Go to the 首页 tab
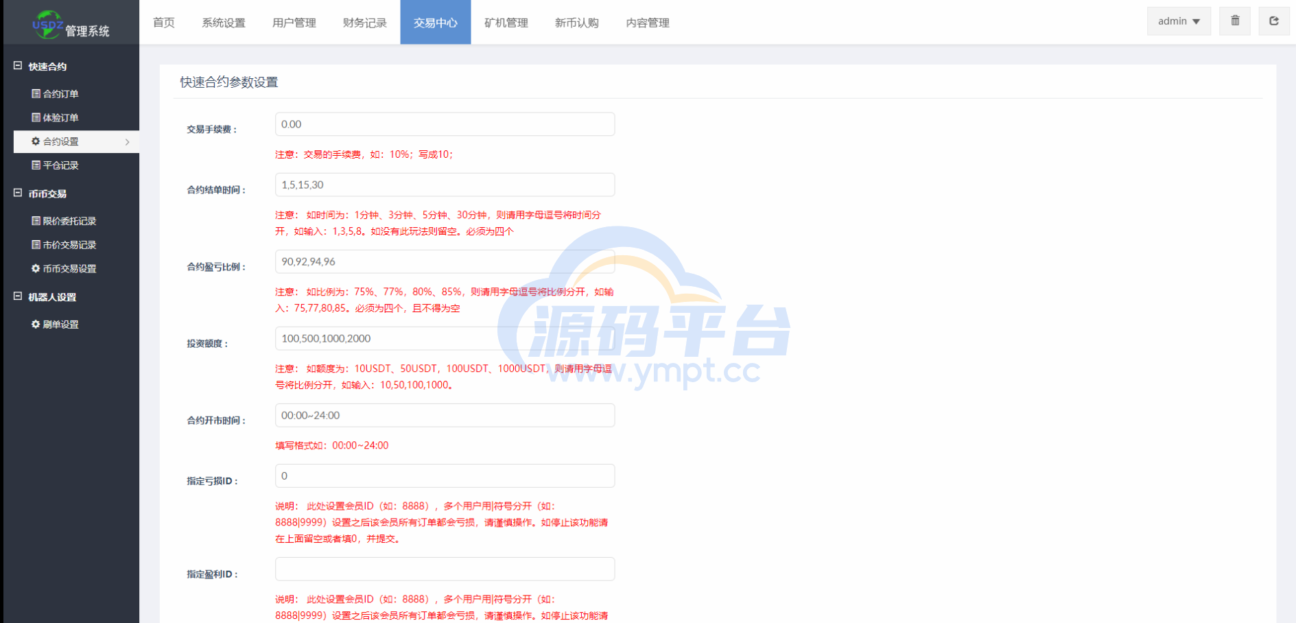 pyautogui.click(x=164, y=23)
